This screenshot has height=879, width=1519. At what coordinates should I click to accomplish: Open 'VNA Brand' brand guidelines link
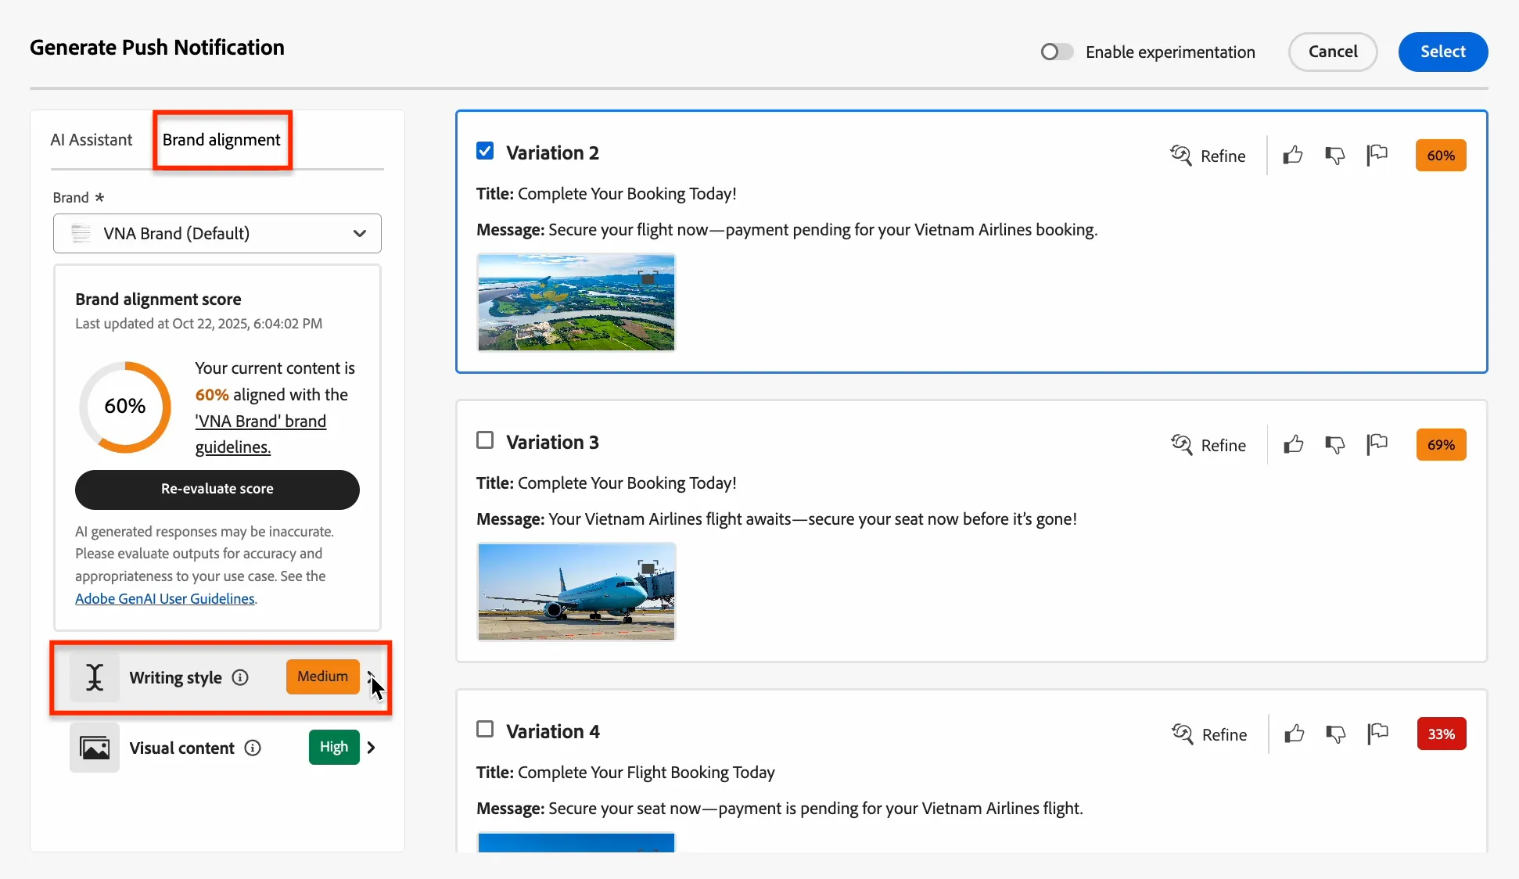coord(260,434)
